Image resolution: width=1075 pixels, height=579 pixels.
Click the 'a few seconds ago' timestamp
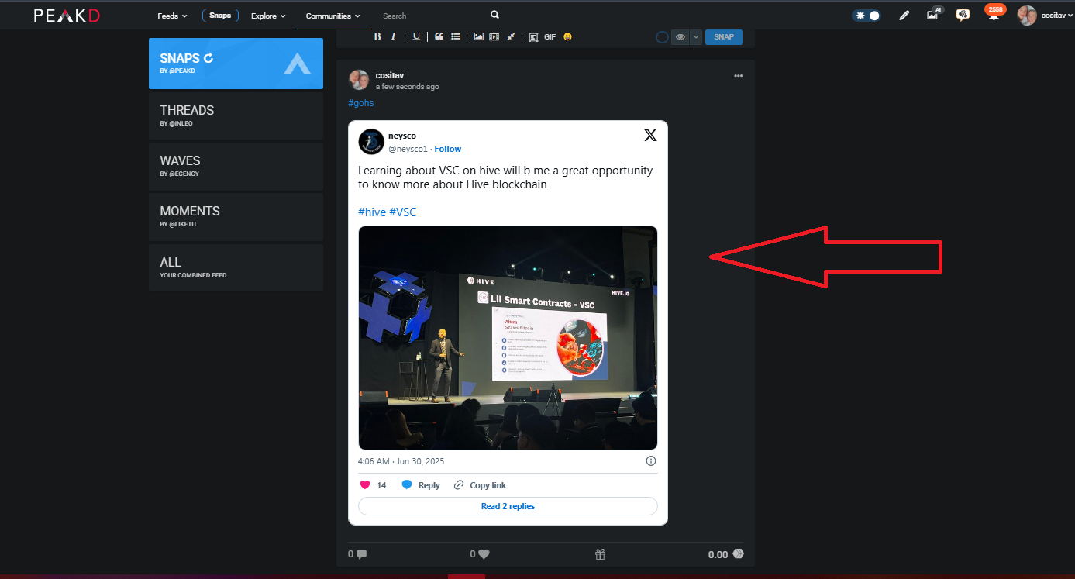[408, 87]
